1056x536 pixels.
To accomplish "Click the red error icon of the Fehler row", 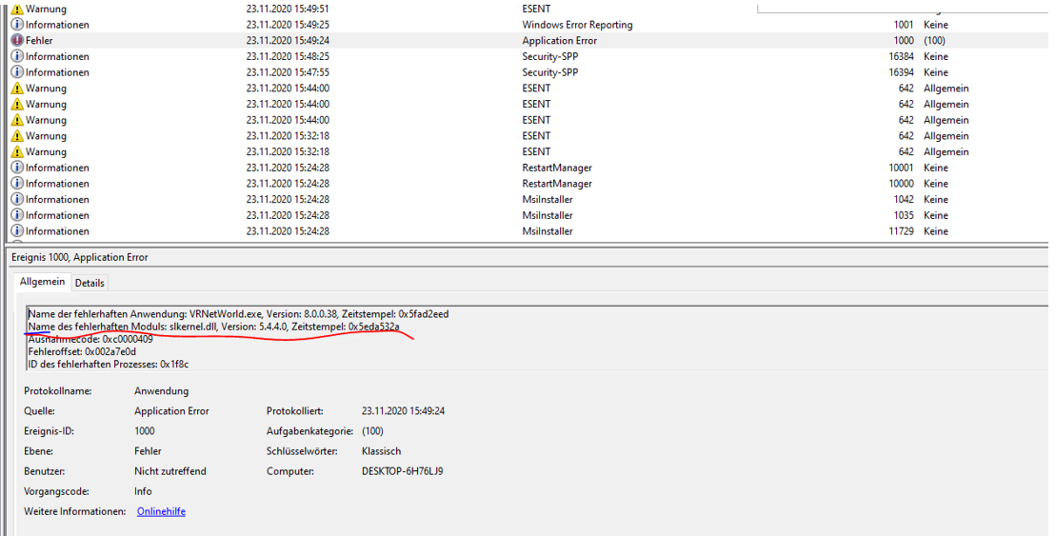I will [17, 40].
